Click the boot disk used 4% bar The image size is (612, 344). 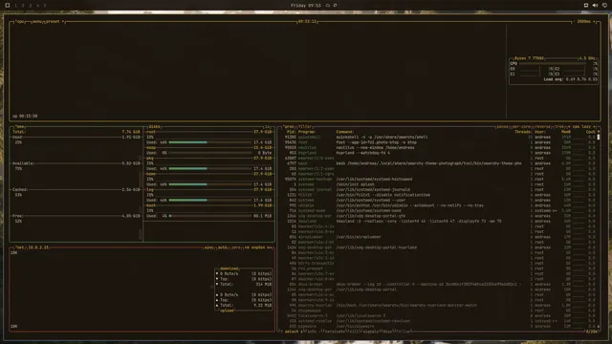pyautogui.click(x=209, y=216)
